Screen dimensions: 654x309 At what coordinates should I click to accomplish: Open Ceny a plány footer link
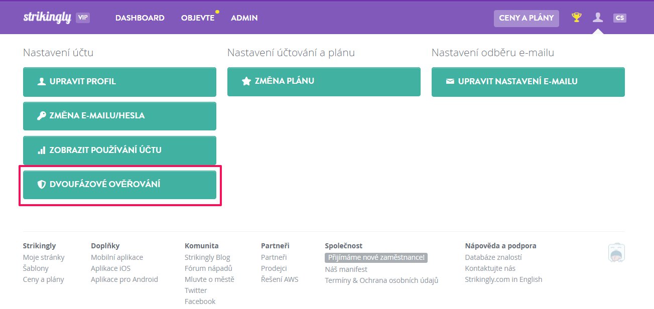click(x=44, y=279)
